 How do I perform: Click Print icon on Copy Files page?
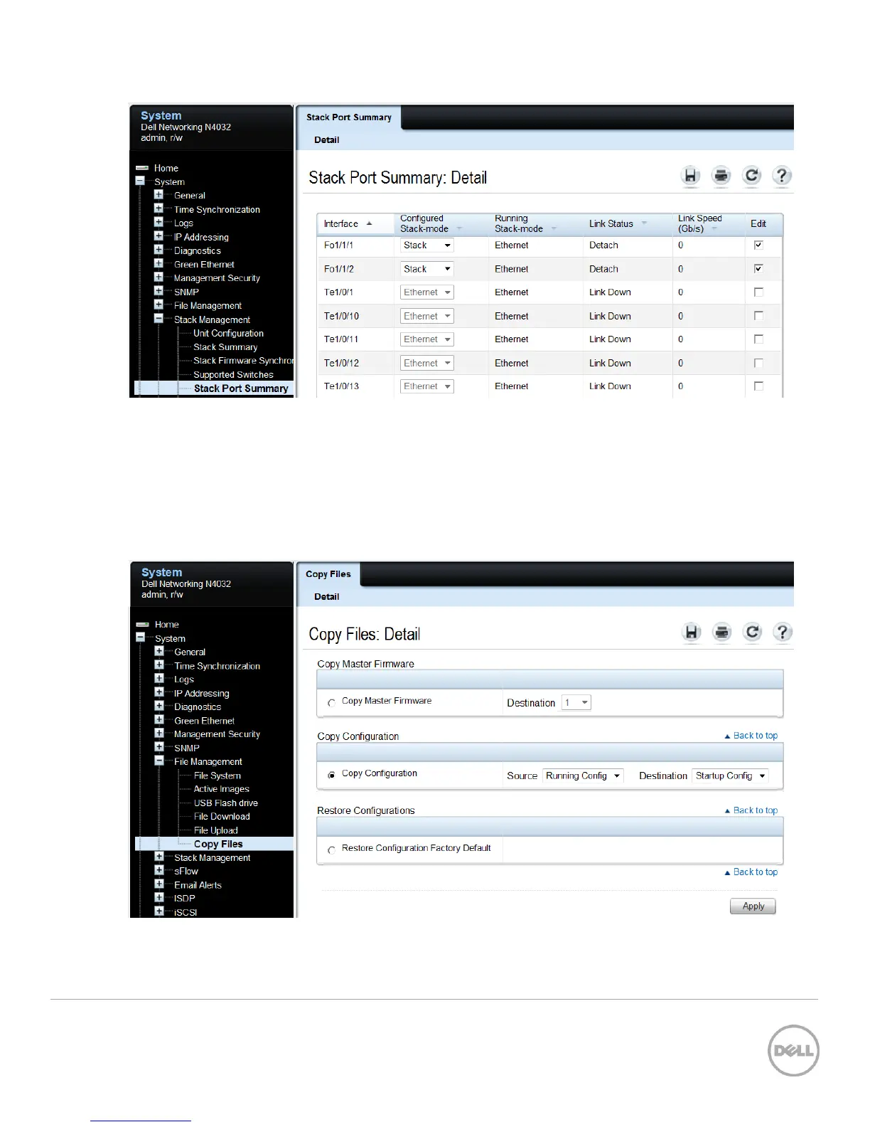click(721, 632)
